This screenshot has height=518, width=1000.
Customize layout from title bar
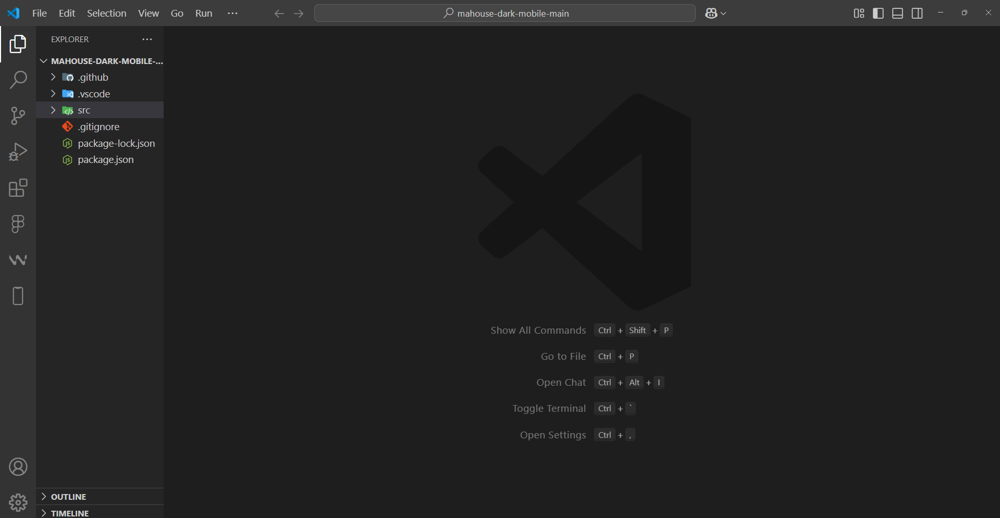point(859,14)
